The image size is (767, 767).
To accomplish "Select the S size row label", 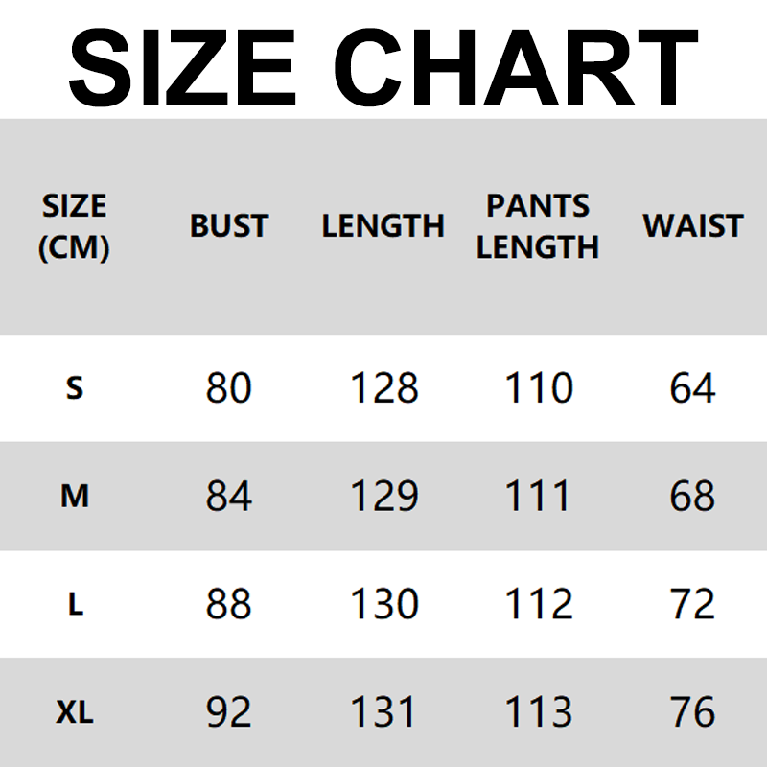I will 75,388.
